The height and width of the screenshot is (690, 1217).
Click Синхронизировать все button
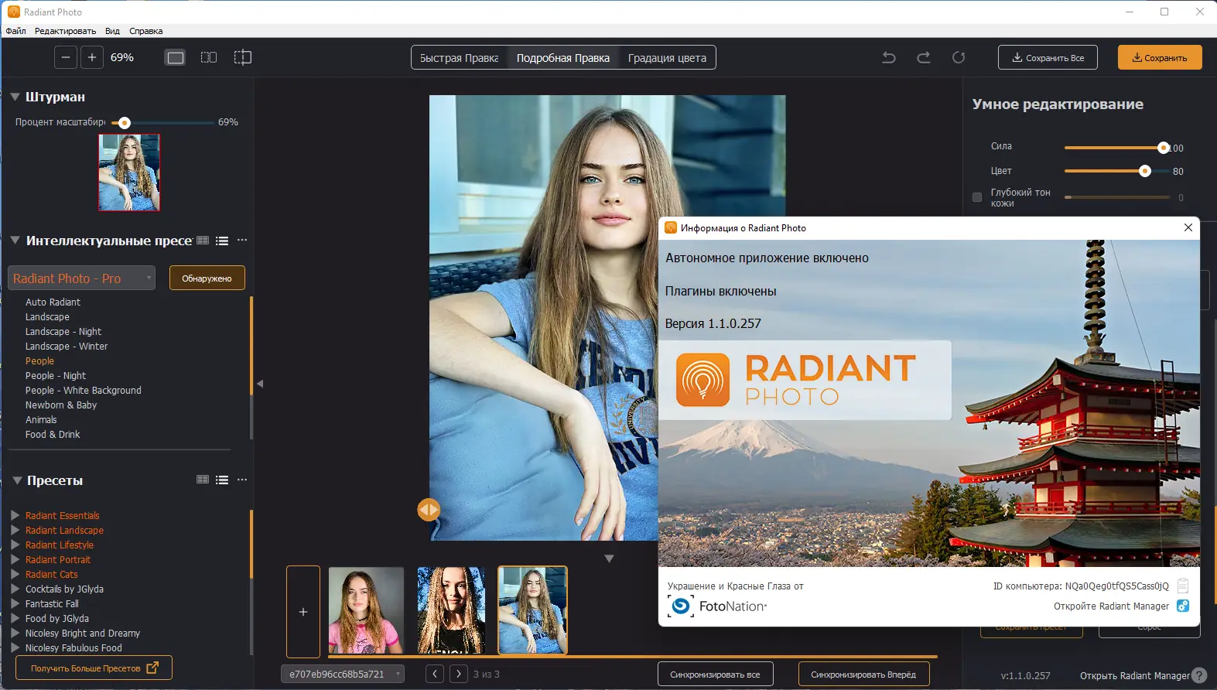pyautogui.click(x=715, y=674)
